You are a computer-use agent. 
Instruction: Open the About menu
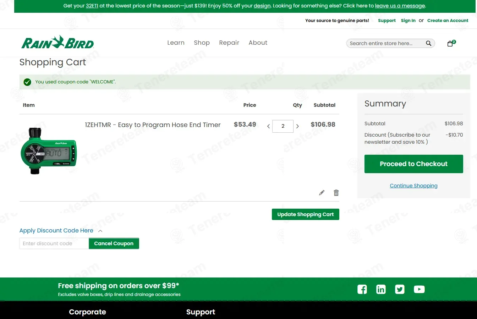coord(258,43)
